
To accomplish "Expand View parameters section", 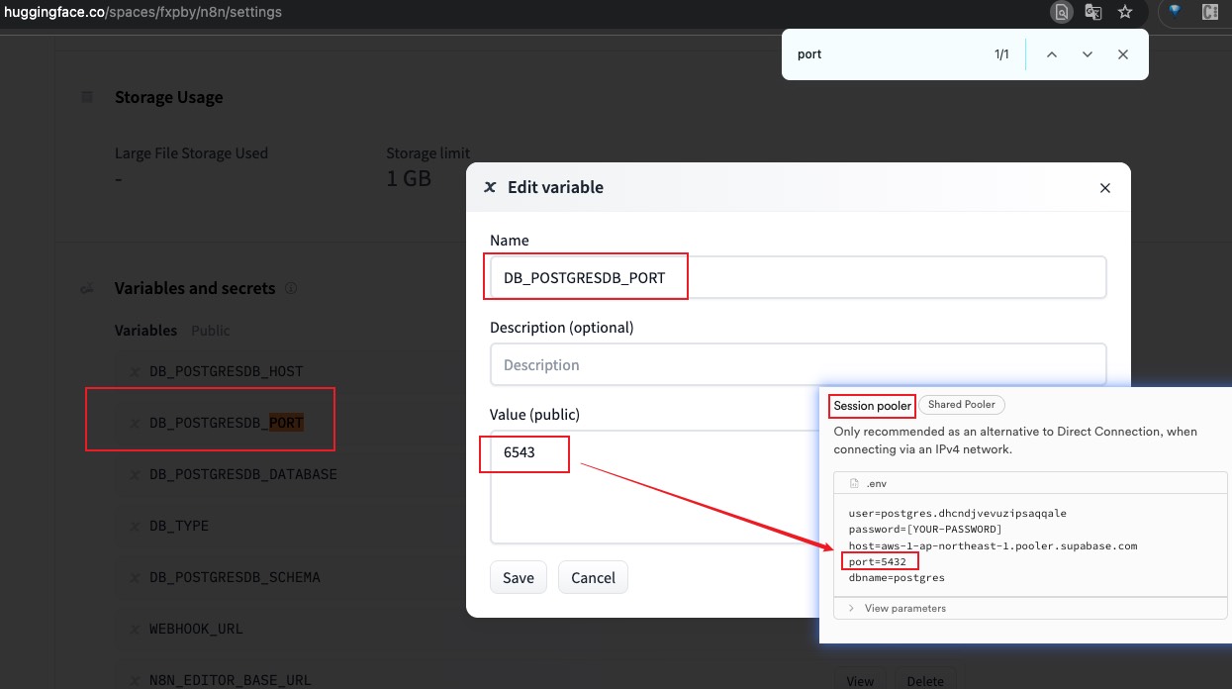I will pos(904,608).
